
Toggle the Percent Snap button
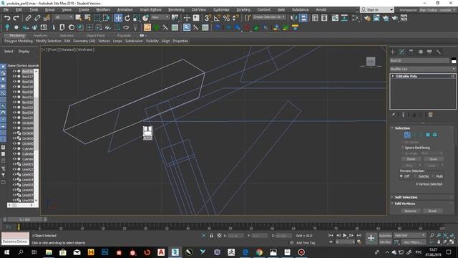coord(226,18)
